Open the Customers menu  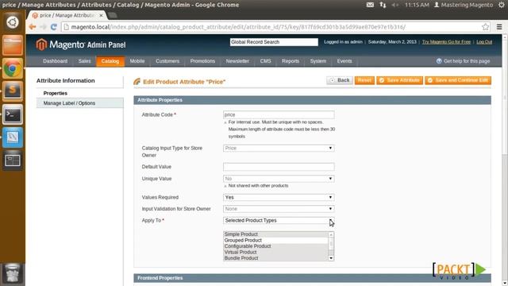[167, 61]
